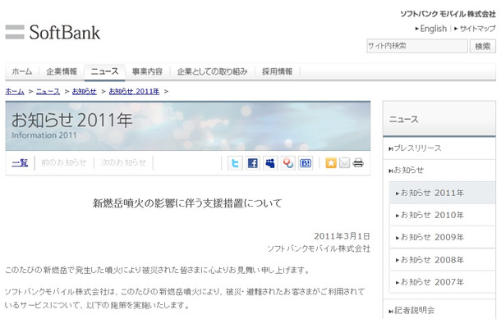501x328 pixels.
Task: Open お知らせ sidebar section
Action: point(439,171)
